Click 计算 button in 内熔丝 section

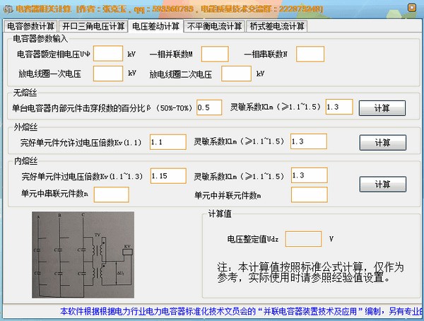tap(382, 185)
